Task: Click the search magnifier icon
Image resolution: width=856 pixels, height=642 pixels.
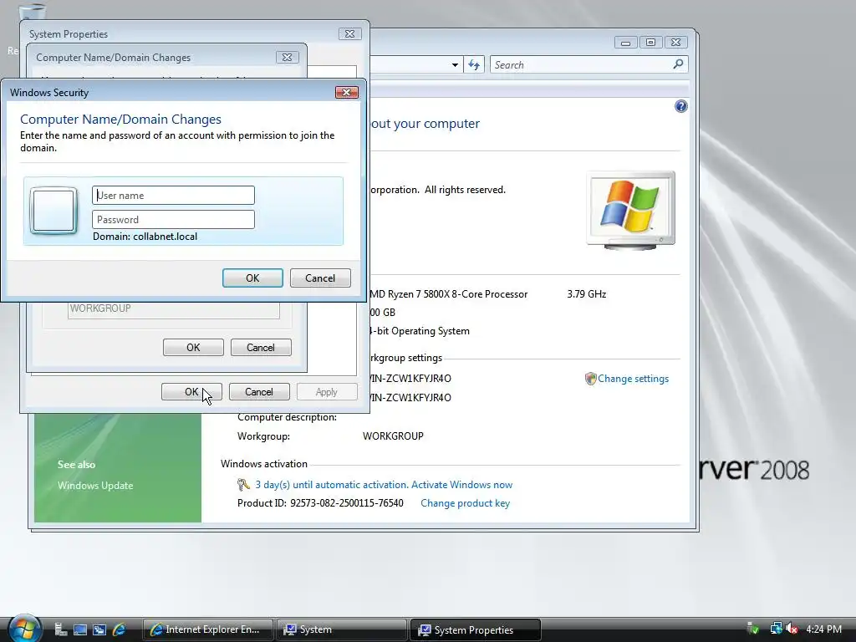Action: point(678,64)
